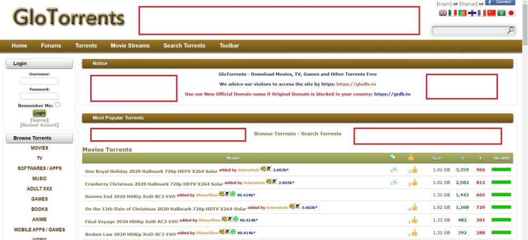Switch language using the Japanese flag
The height and width of the screenshot is (240, 528).
click(x=511, y=13)
